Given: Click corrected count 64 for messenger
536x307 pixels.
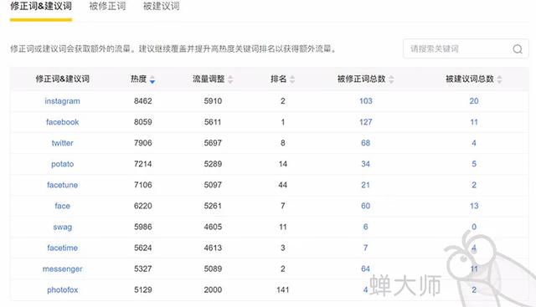Looking at the screenshot, I should pos(365,269).
